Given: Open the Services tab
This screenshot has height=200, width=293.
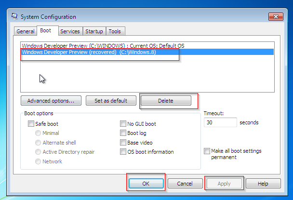Looking at the screenshot, I should [70, 31].
